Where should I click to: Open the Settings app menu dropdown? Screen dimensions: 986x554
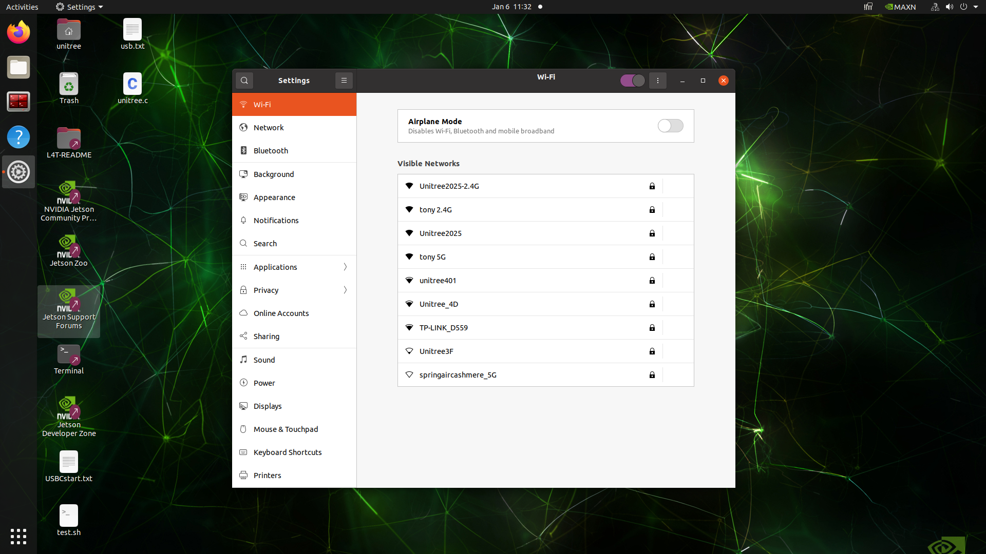80,7
